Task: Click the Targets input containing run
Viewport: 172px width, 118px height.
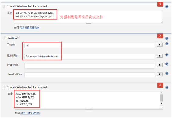Action: click(90, 45)
